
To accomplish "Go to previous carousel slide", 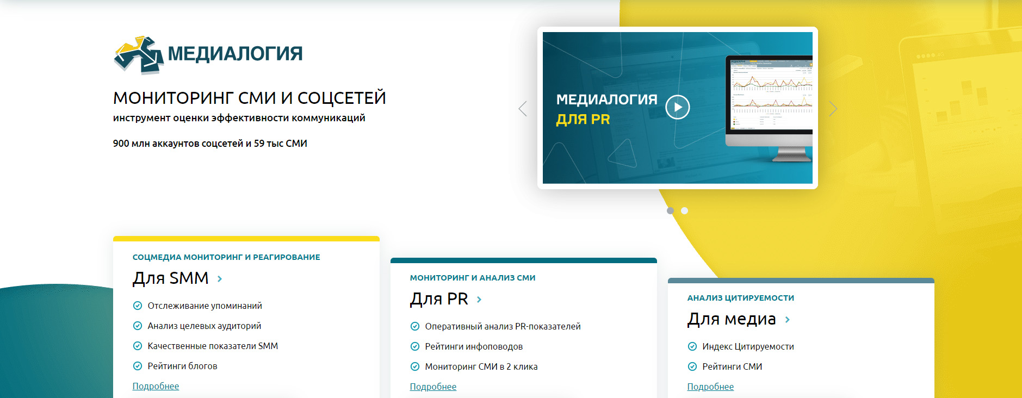I will click(523, 109).
